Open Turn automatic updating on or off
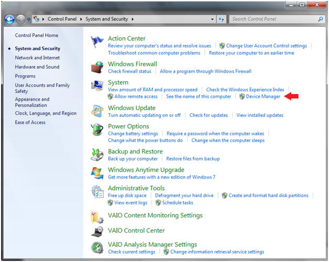Image resolution: width=329 pixels, height=262 pixels. [145, 115]
